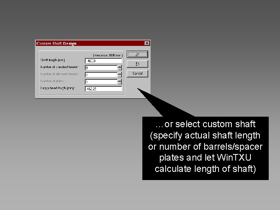Click the Empty head length (mm) field
The width and height of the screenshot is (280, 210).
click(x=103, y=89)
